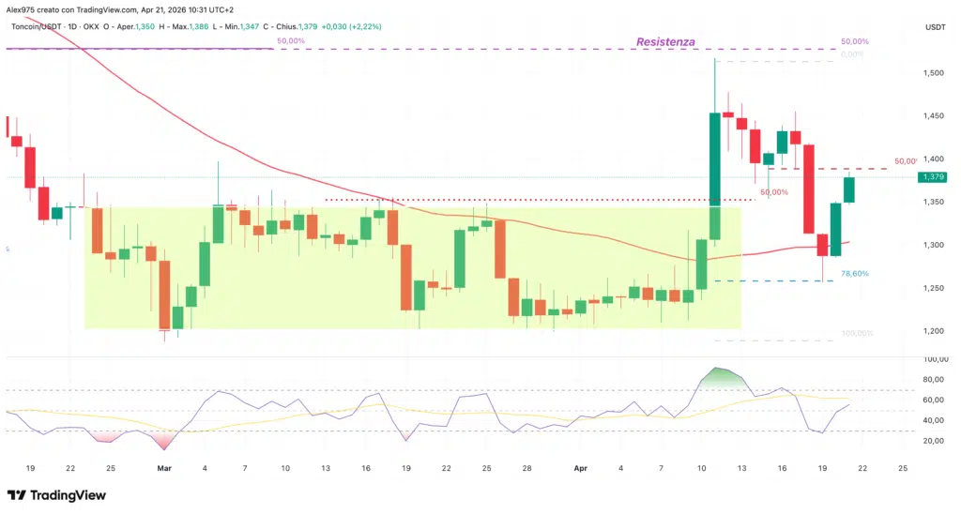This screenshot has height=514, width=961.
Task: Click the Apr month label on time axis
Action: 580,466
